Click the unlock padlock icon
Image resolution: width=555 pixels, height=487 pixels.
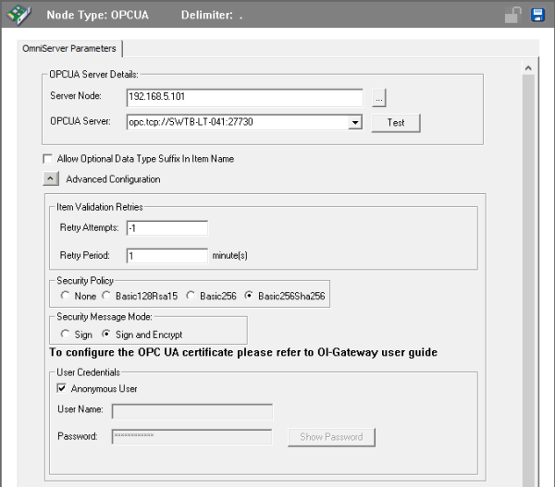coord(512,15)
